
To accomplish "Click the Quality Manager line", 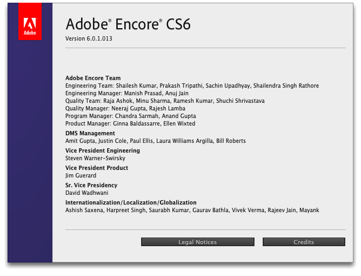I will tap(125, 108).
